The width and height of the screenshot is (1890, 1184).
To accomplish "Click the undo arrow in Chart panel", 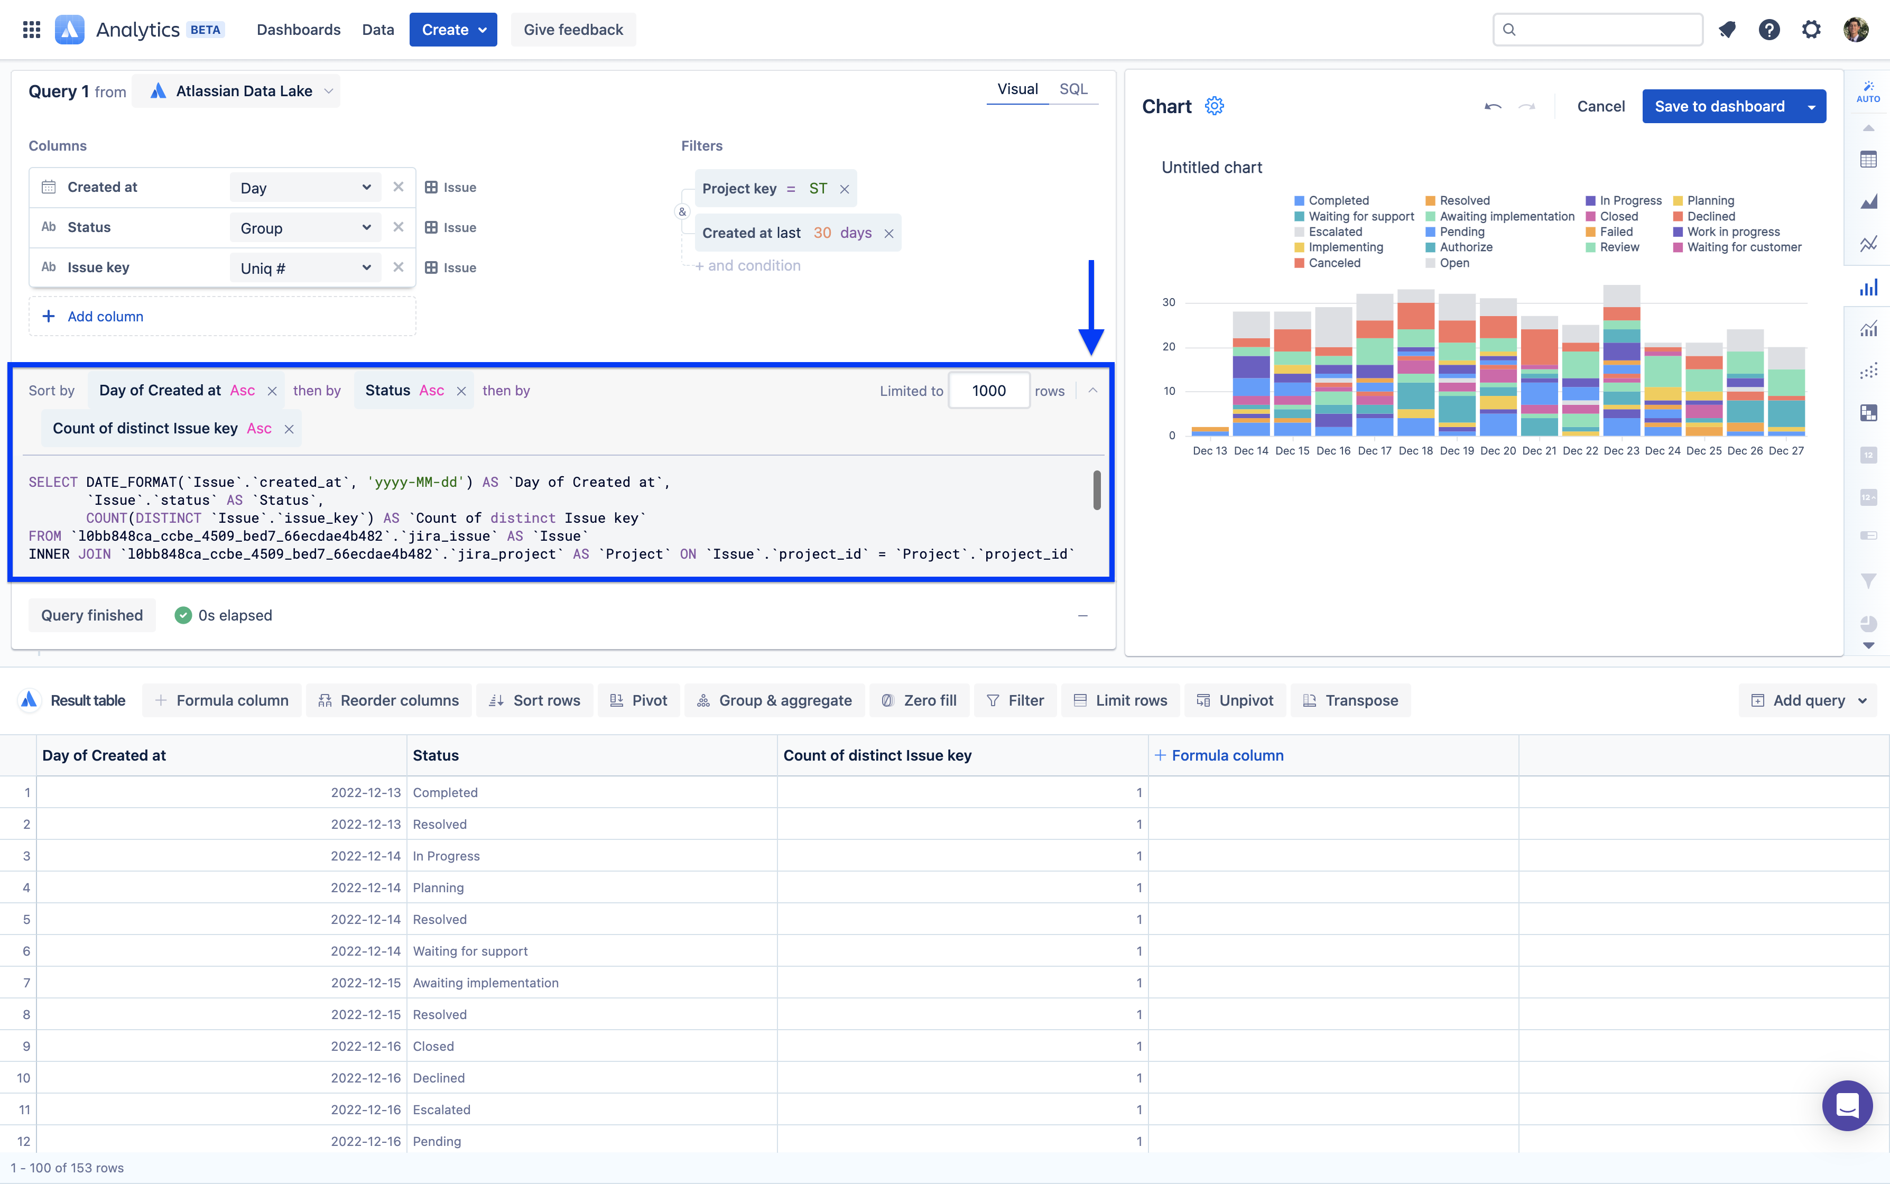I will click(x=1492, y=106).
